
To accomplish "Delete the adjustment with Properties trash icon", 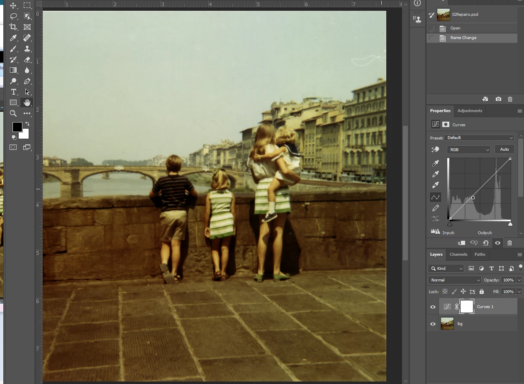I will pos(509,243).
